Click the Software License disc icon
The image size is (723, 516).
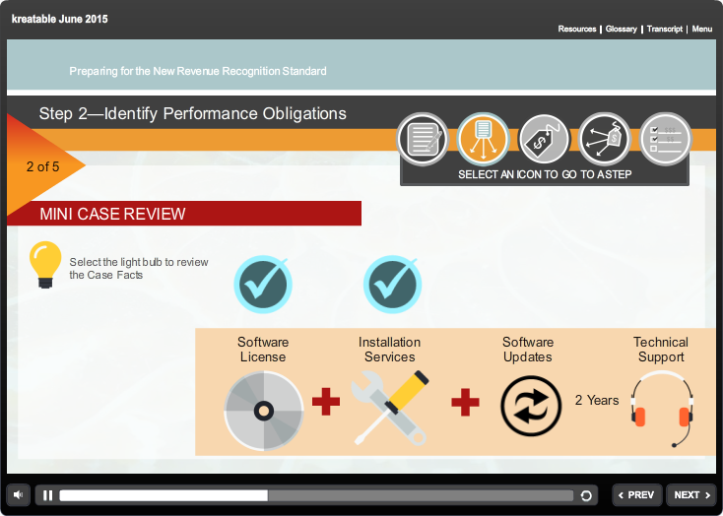click(x=263, y=411)
